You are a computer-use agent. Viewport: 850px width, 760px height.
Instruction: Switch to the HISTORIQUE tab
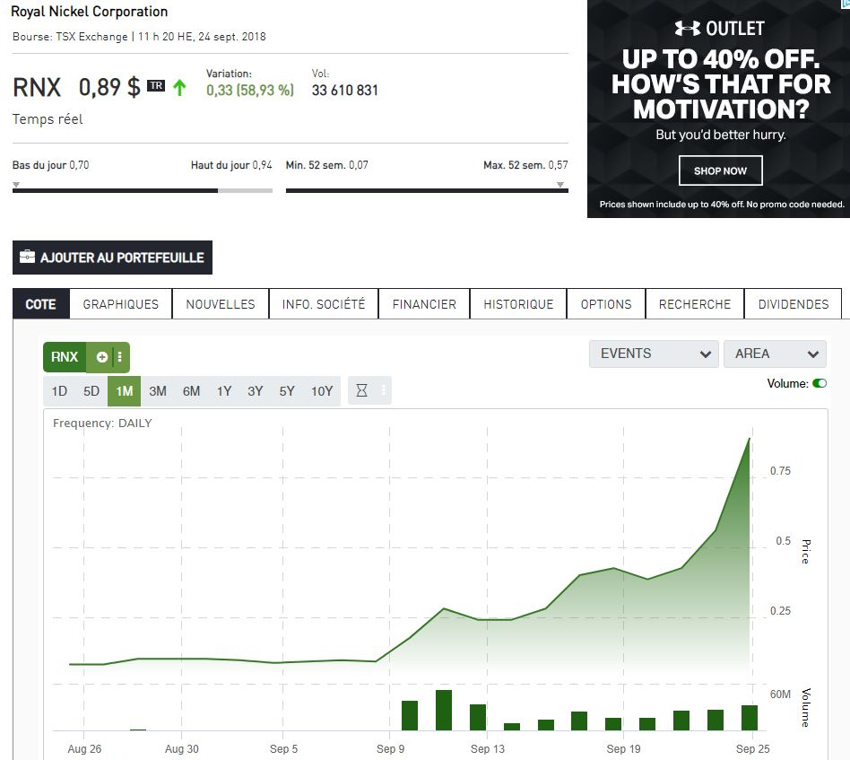(518, 304)
